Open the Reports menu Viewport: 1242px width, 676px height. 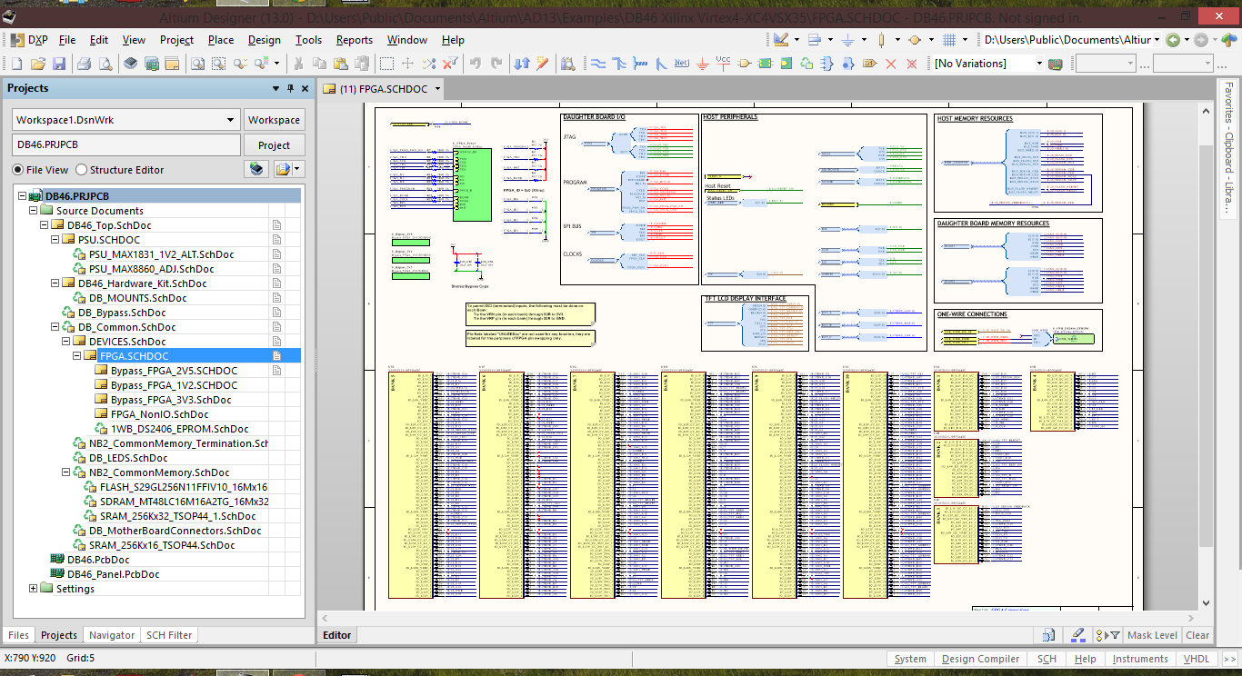(355, 40)
